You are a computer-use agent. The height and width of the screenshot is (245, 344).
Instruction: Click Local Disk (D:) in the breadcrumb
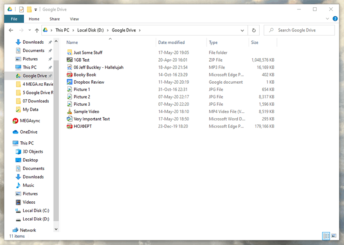point(90,30)
